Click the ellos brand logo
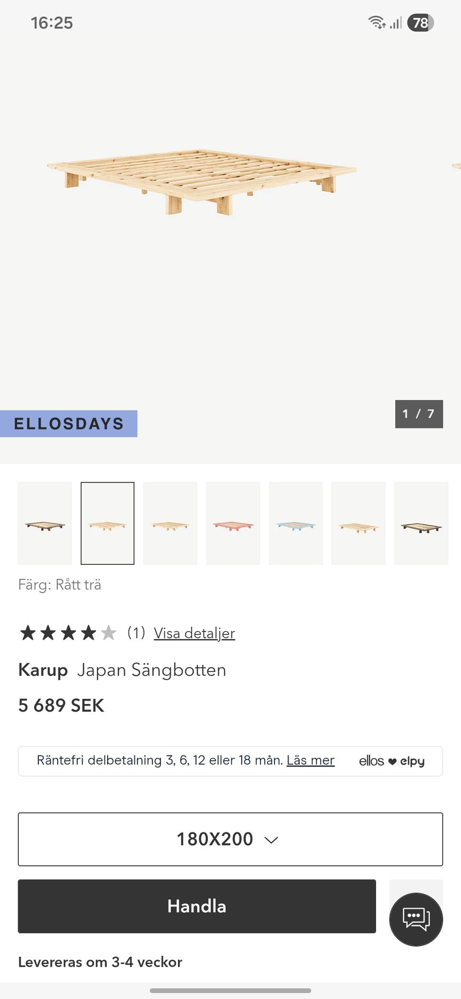Screen dimensions: 461x999 371,761
